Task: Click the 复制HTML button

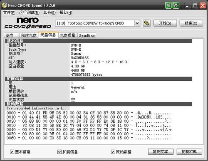Action: (x=189, y=152)
